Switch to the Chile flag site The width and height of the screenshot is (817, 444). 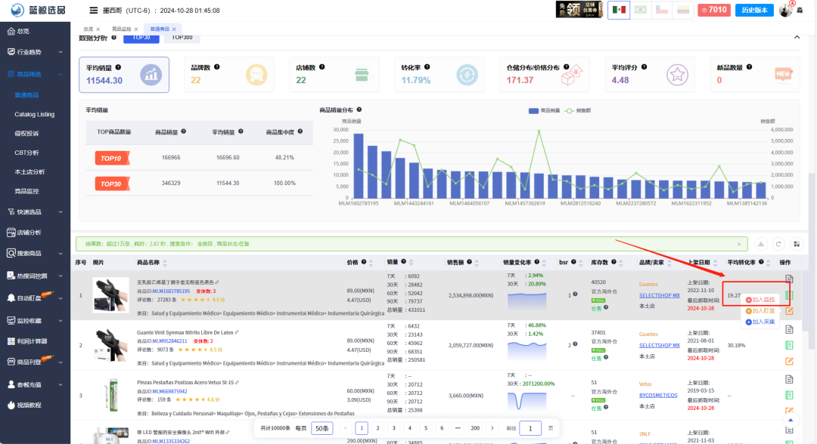(662, 10)
